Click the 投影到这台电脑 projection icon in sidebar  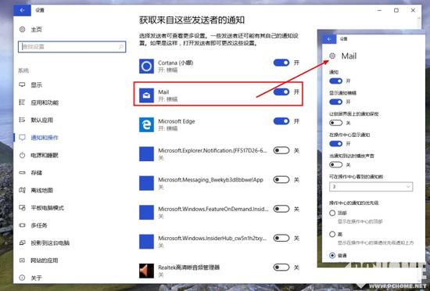coord(22,242)
